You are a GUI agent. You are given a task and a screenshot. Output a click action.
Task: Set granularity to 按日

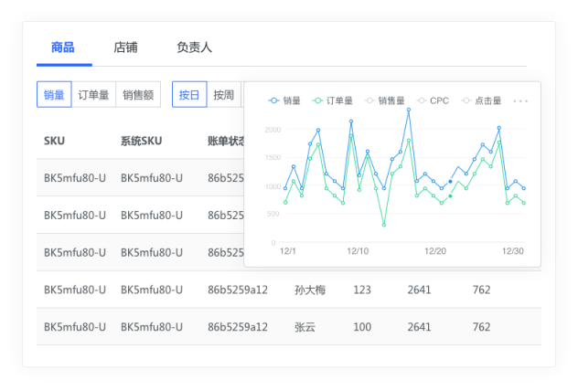coord(189,94)
